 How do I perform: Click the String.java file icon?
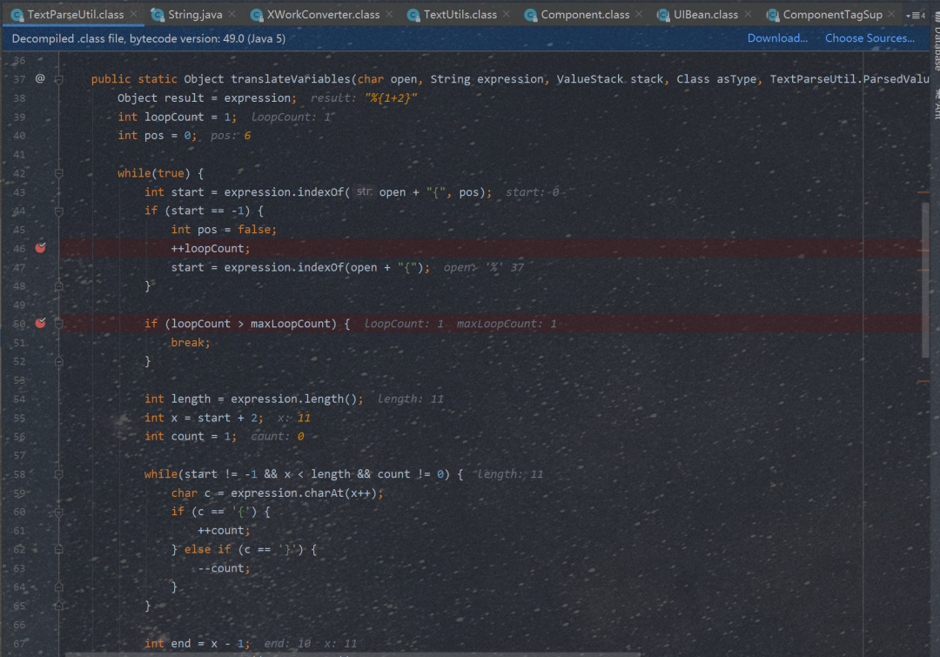[158, 15]
